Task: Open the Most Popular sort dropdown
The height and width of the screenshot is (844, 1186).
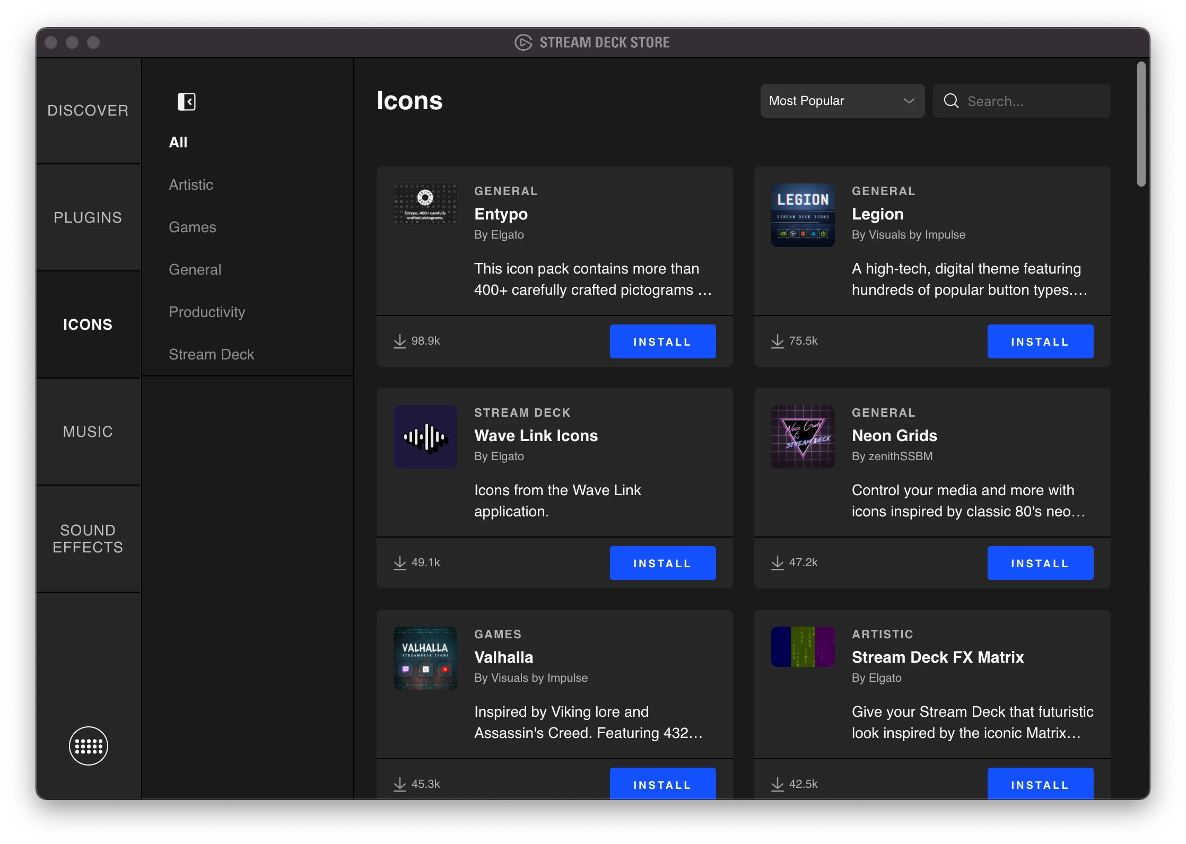Action: tap(842, 101)
